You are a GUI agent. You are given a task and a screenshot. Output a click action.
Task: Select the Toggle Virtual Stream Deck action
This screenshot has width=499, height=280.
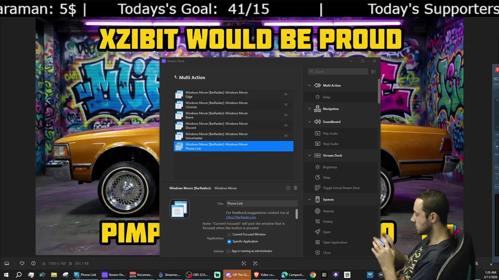click(341, 188)
